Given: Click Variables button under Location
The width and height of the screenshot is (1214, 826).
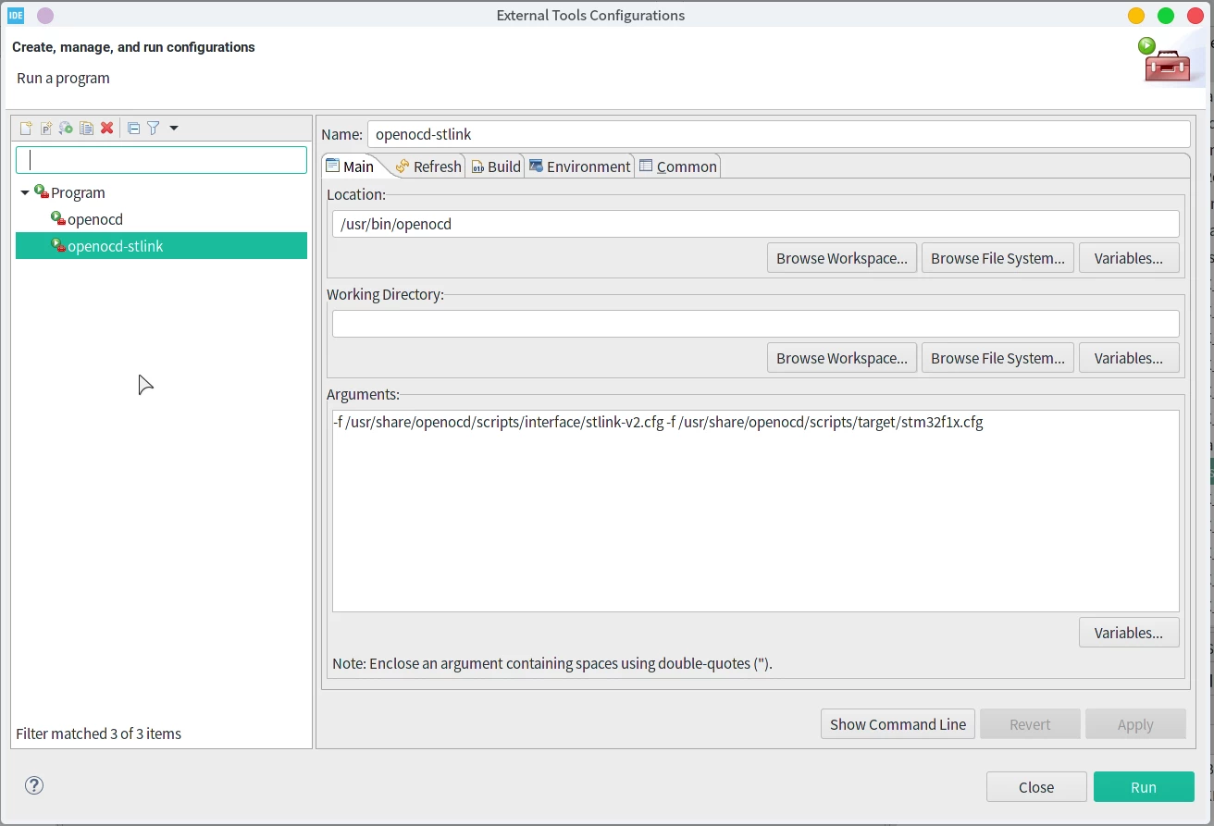Looking at the screenshot, I should tap(1129, 258).
